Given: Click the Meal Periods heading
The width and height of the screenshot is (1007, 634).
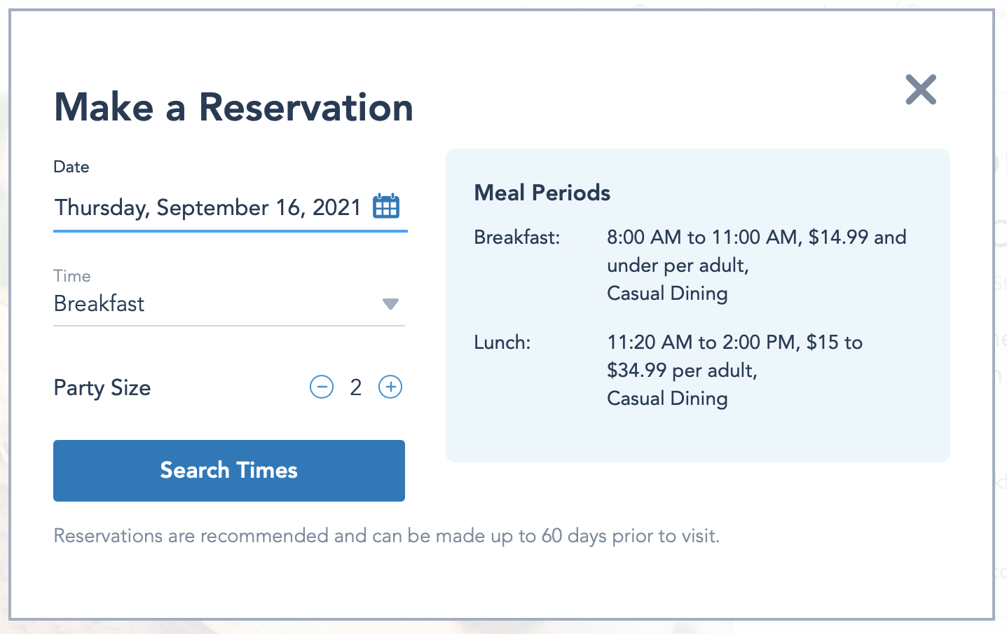Looking at the screenshot, I should click(542, 193).
